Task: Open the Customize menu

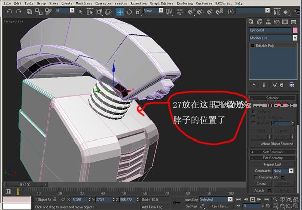Action: coord(204,3)
